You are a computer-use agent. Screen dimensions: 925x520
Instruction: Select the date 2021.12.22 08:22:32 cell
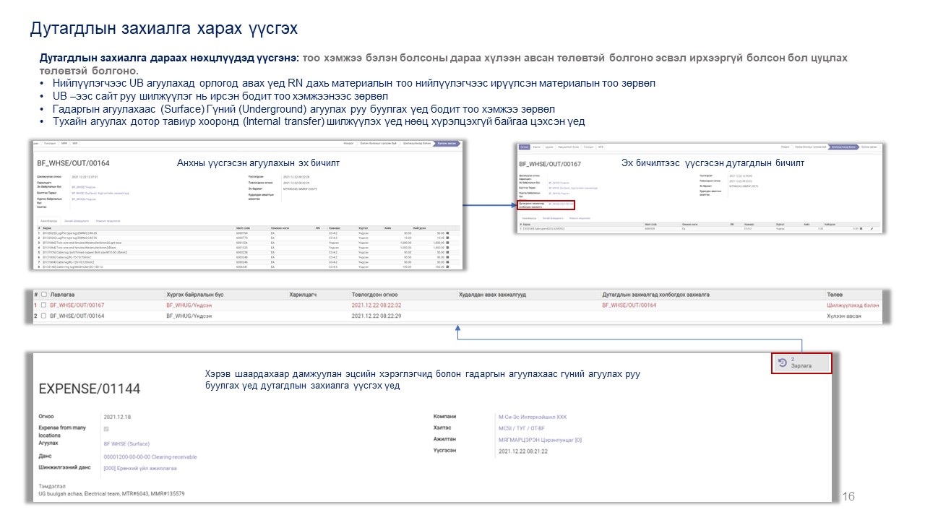(376, 305)
